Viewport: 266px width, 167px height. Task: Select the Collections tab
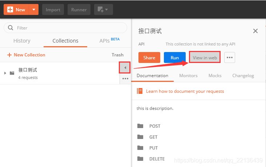click(x=65, y=41)
